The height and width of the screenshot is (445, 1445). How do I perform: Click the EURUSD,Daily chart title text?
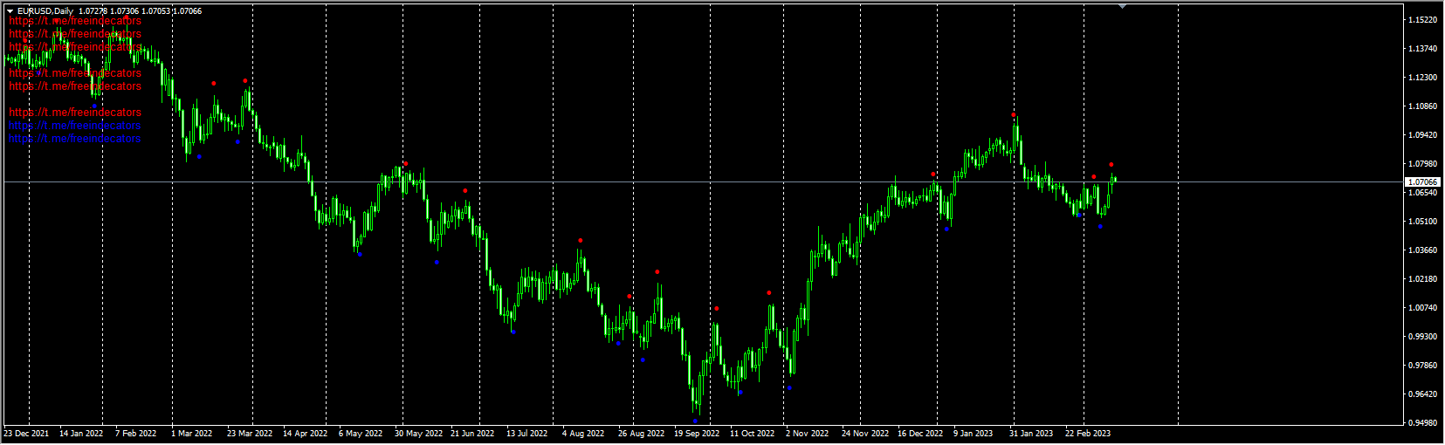(x=45, y=11)
